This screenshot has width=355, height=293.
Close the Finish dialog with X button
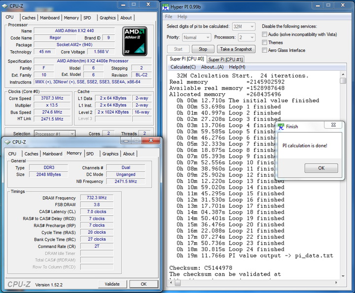[333, 125]
